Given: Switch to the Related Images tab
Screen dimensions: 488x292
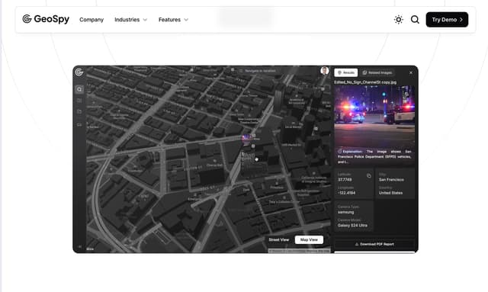Looking at the screenshot, I should click(377, 72).
